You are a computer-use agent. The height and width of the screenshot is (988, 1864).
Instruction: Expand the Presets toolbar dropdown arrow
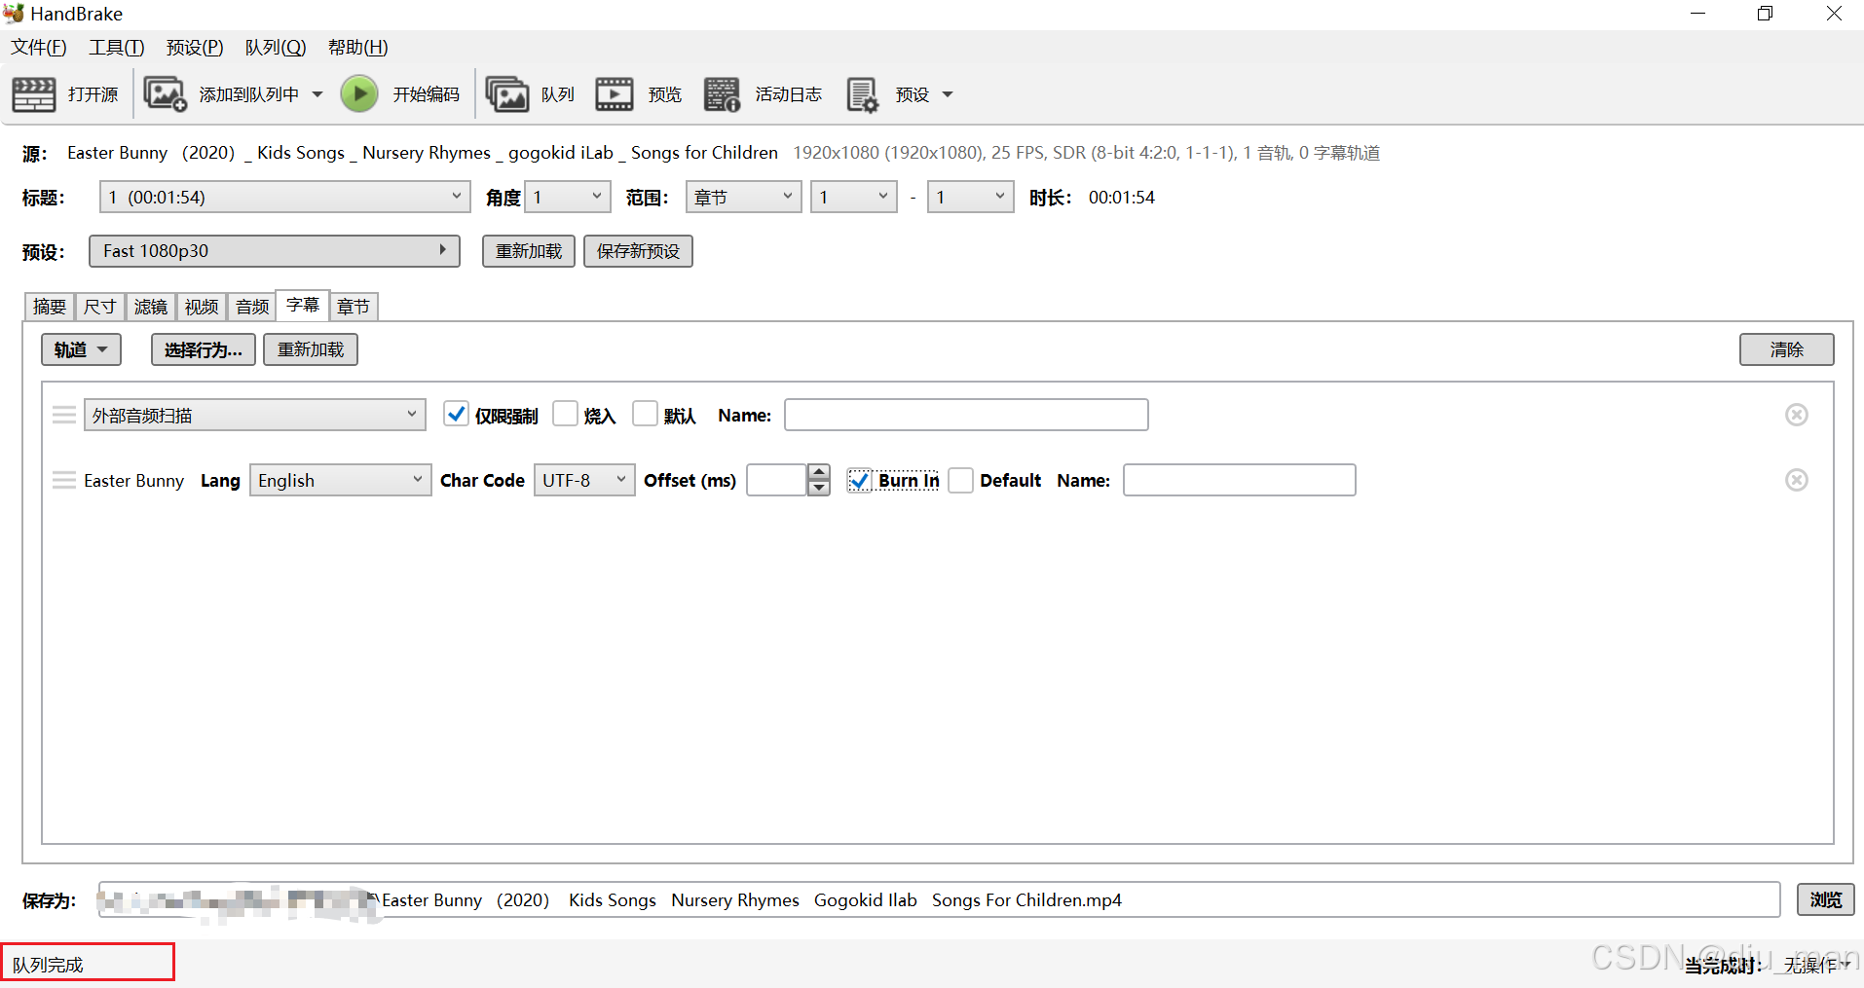pos(948,94)
